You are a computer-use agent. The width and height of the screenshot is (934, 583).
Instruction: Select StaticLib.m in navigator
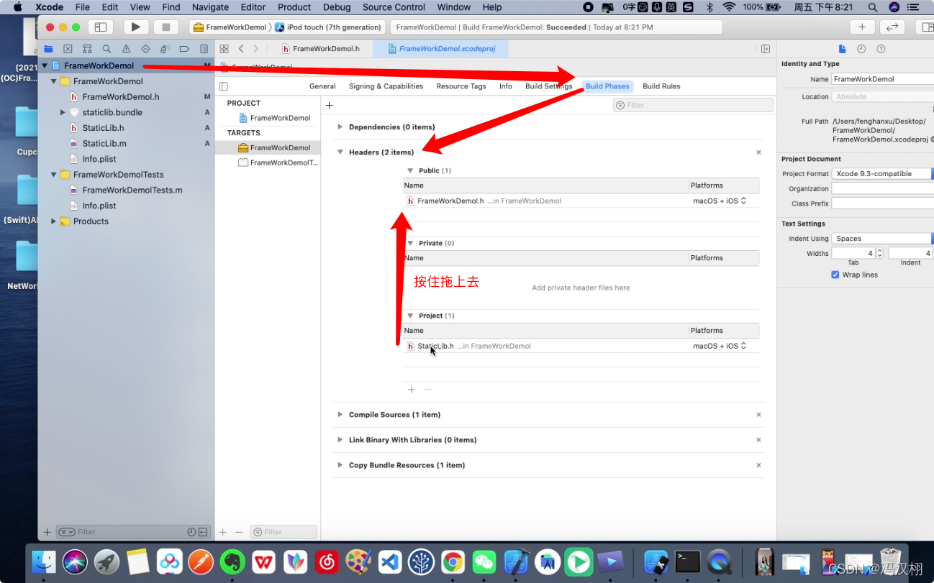104,144
